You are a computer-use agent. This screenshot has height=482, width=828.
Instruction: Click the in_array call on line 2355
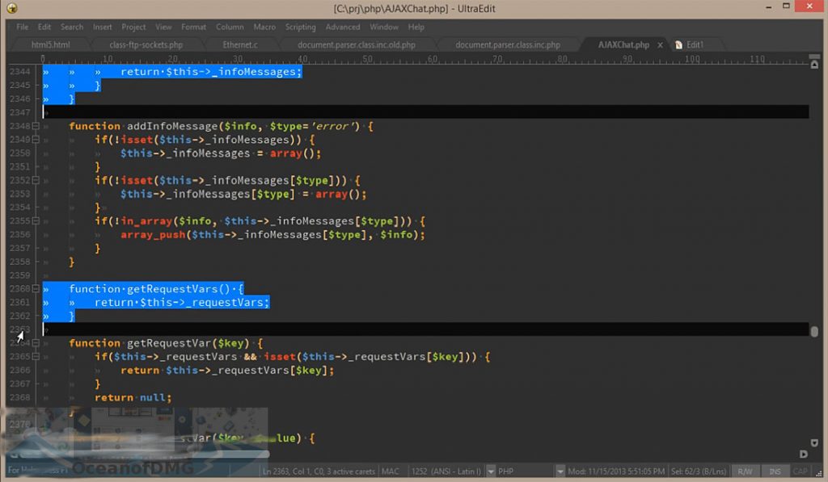click(x=146, y=221)
